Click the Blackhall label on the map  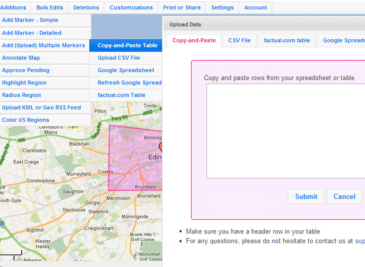pos(79,144)
